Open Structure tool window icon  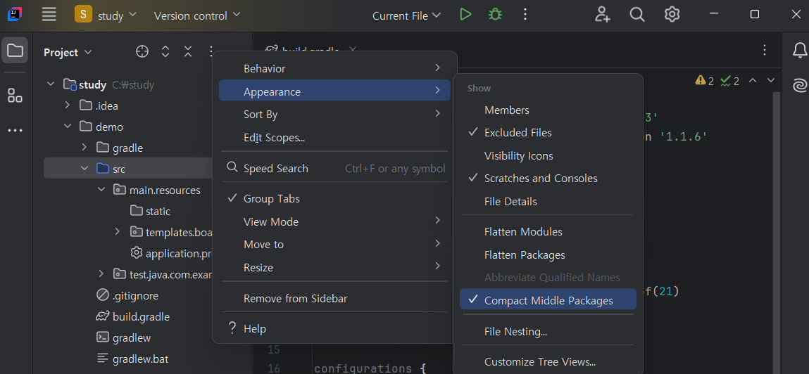point(15,96)
